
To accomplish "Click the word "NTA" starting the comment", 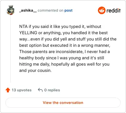I will pos(23,26).
